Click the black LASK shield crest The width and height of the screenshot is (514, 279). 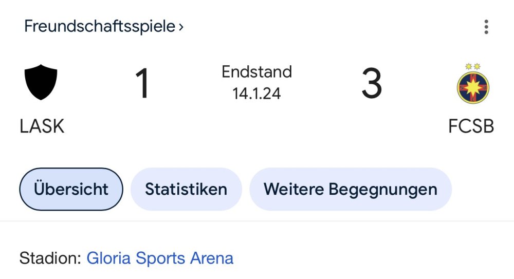[41, 82]
